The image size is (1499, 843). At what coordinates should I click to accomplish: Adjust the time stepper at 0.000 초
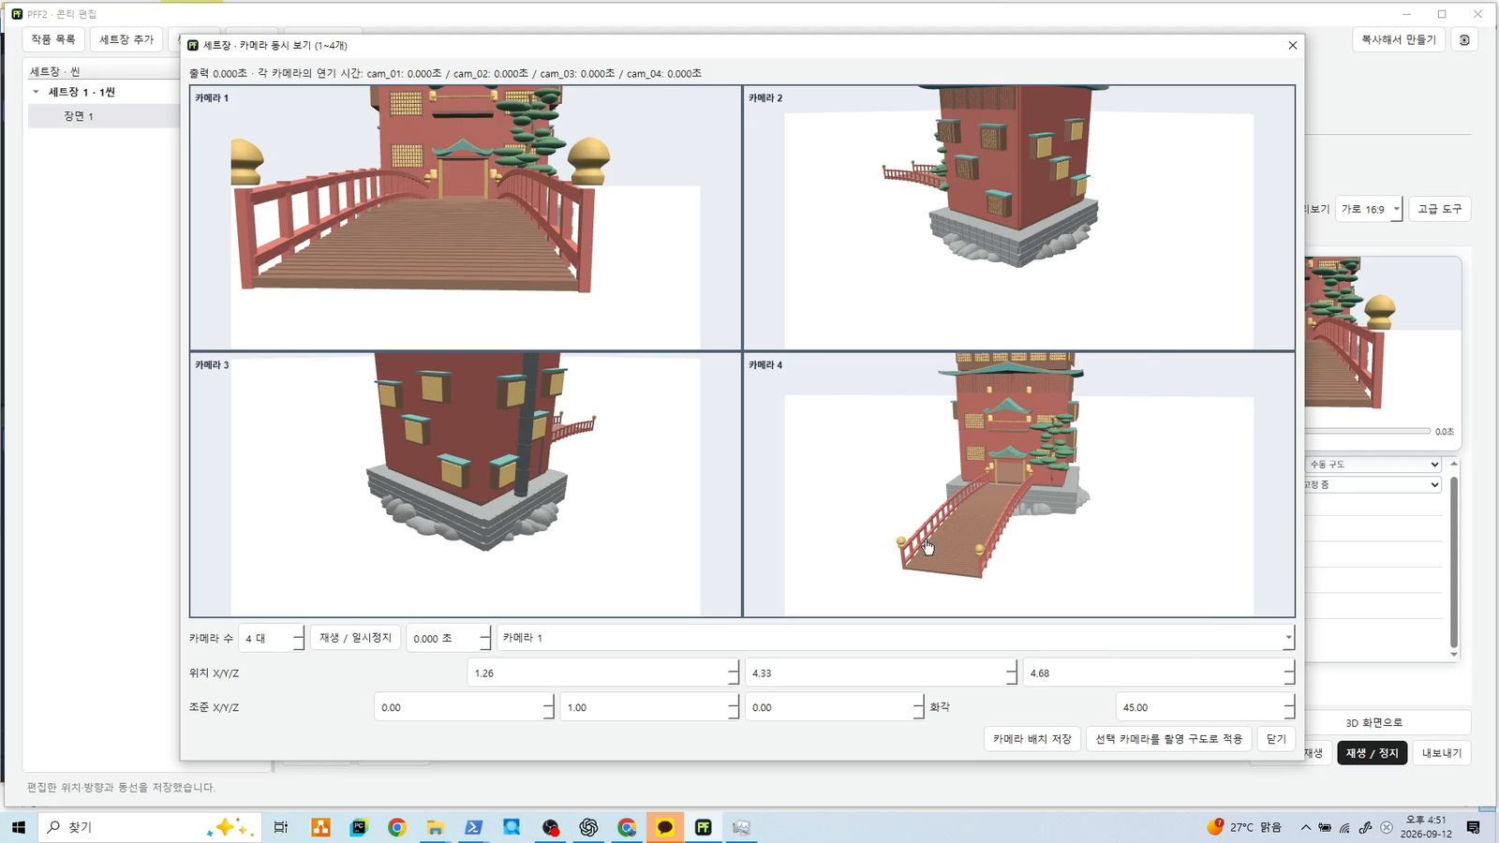[x=449, y=638]
